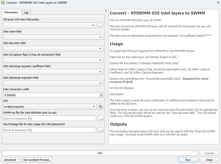Image resolution: width=221 pixels, height=164 pixels.
Task: Browse for GIS inlet layer file
Action: coord(100,25)
